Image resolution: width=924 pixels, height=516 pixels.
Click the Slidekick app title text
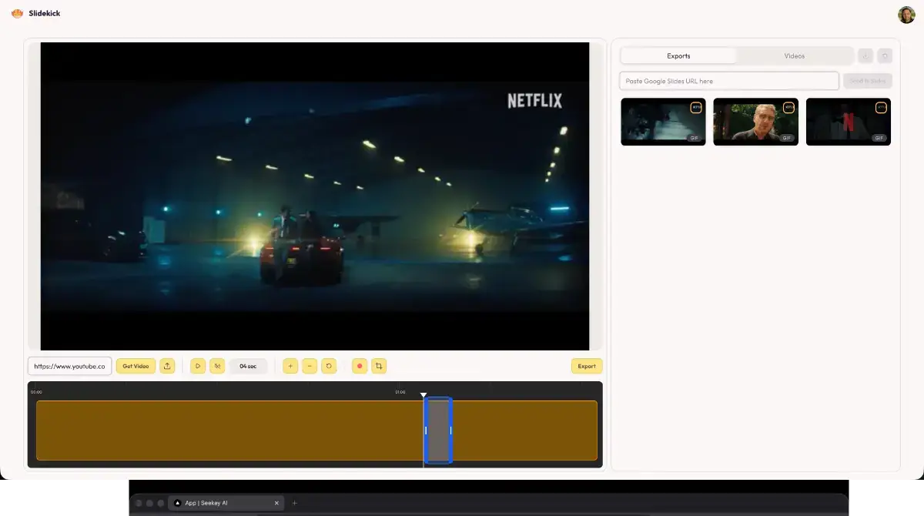click(x=45, y=13)
